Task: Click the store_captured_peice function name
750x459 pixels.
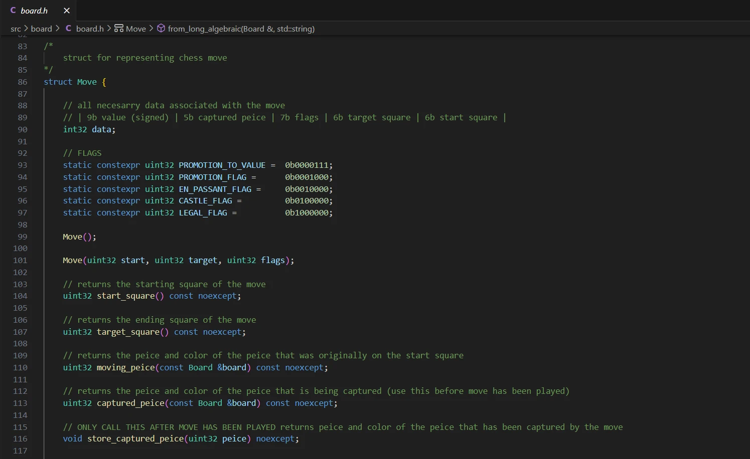Action: 135,439
